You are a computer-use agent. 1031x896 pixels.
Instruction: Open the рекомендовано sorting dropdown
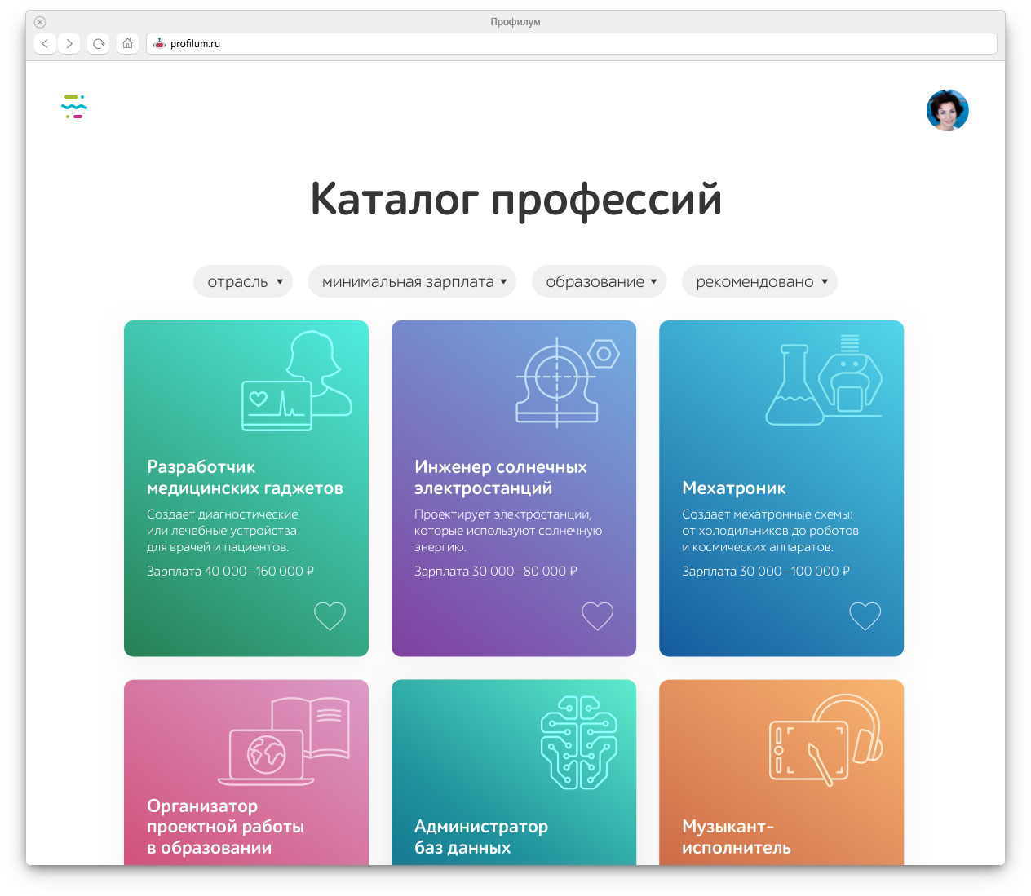click(x=759, y=282)
